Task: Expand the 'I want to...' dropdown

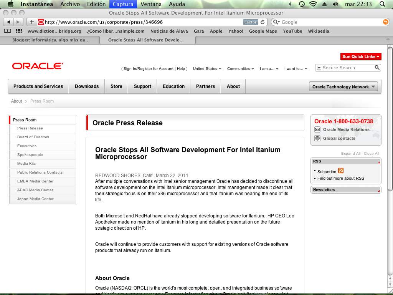Action: coord(296,68)
